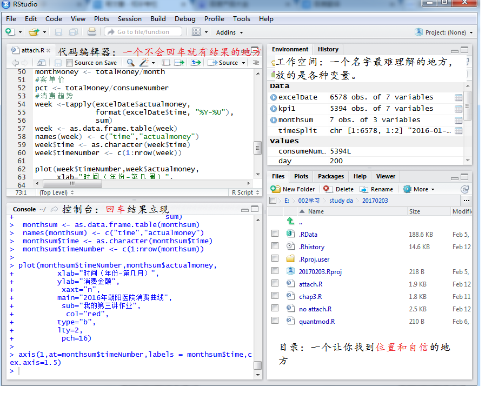The width and height of the screenshot is (485, 393).
Task: Go up to parent directory arrow
Action: (x=291, y=222)
